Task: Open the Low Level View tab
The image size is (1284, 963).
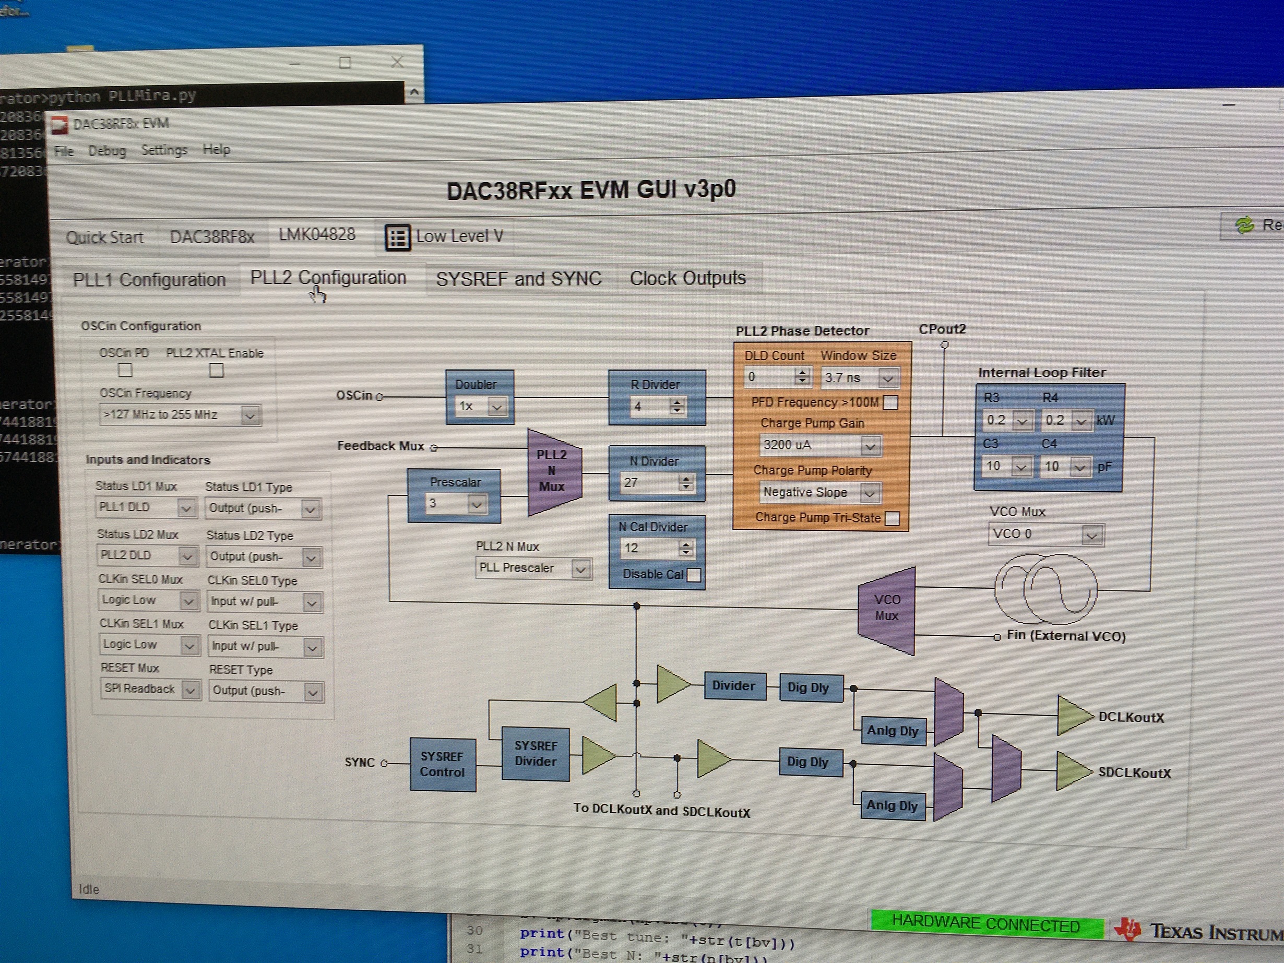Action: (444, 236)
